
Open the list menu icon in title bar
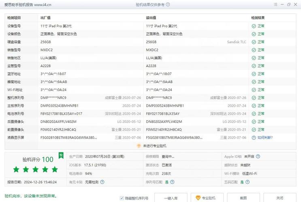[x=275, y=4]
